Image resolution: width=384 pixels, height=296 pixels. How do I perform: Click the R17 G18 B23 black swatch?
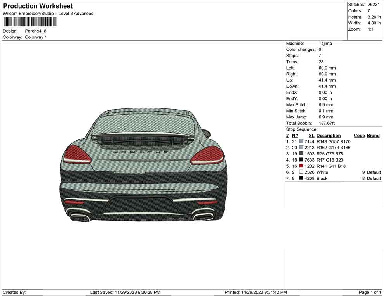(301, 160)
